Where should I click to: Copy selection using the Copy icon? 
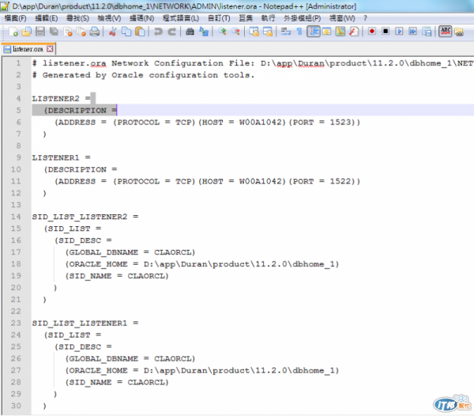tap(126, 32)
